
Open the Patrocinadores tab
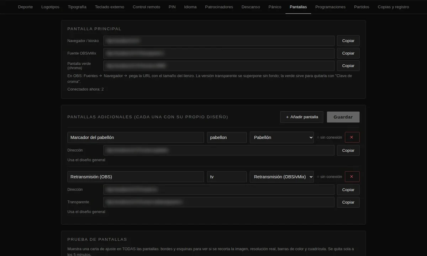coord(219,7)
